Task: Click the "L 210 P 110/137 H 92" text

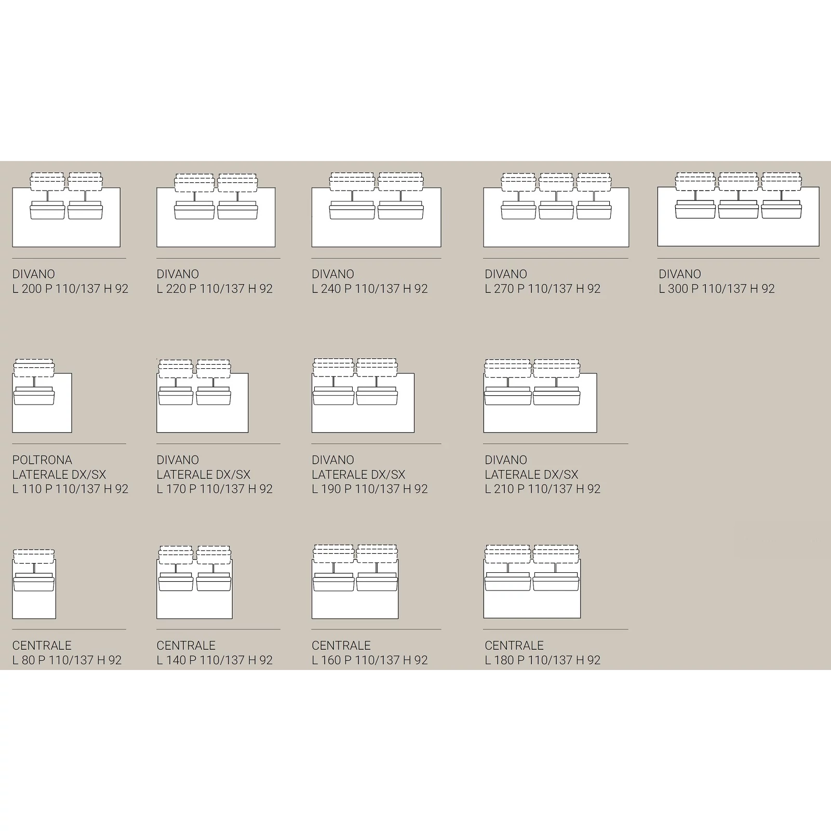Action: pyautogui.click(x=542, y=489)
